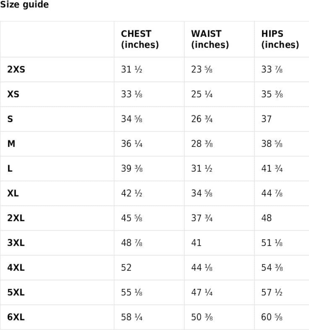This screenshot has height=330, width=309.
Task: Select the 2XL size row label
Action: point(16,218)
